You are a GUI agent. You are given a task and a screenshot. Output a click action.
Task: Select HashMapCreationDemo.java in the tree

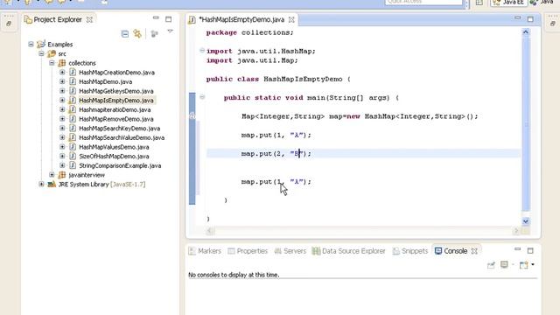(116, 72)
